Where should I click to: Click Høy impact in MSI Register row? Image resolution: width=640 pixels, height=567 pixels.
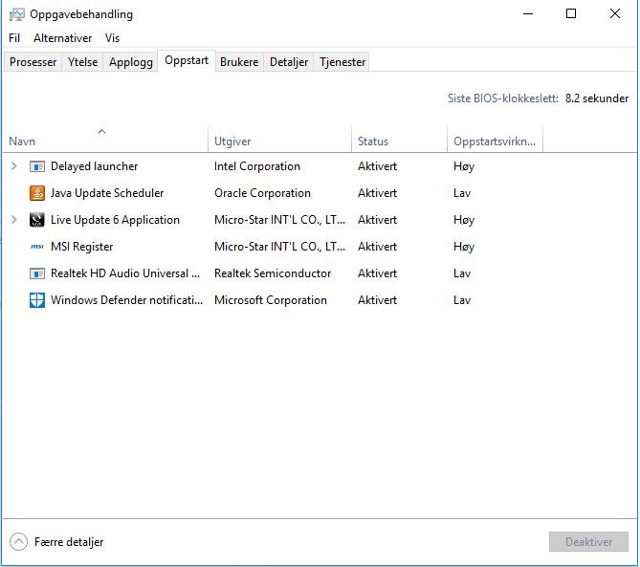pos(464,248)
